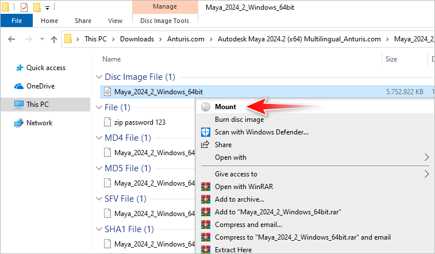Select Burn disc image from context menu
435x254 pixels.
click(239, 120)
